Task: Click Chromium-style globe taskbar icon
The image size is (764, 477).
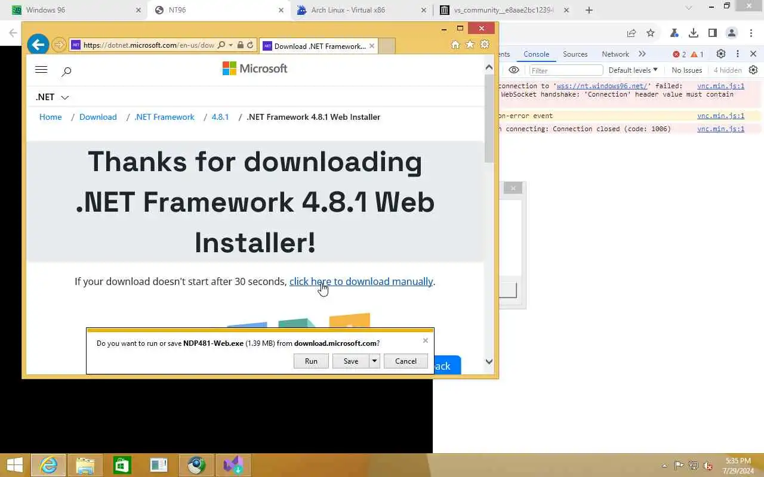Action: pyautogui.click(x=196, y=465)
